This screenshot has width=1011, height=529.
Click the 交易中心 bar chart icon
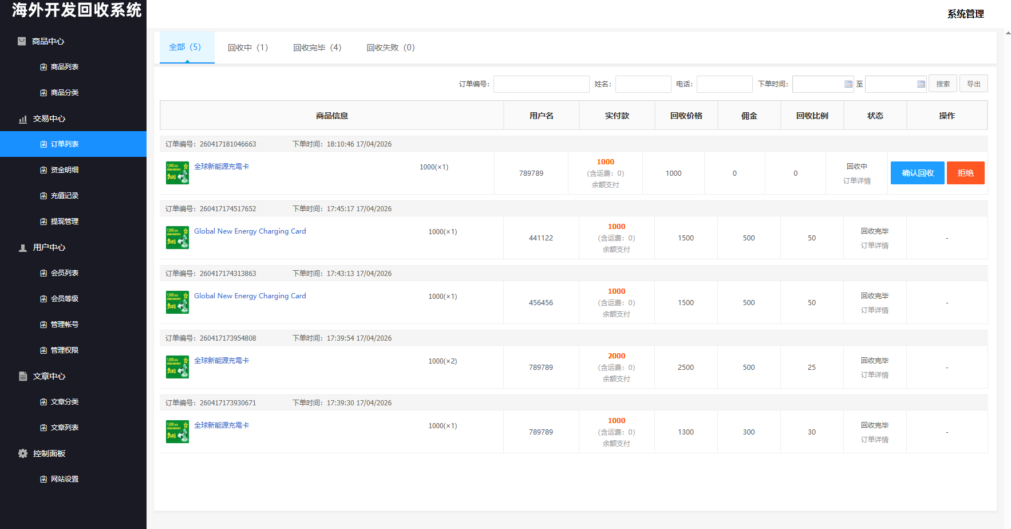click(23, 119)
